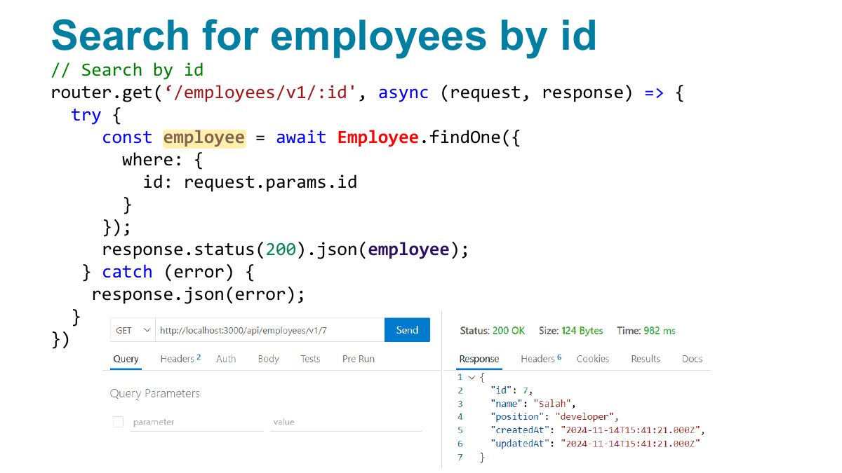Click the "updatedAt" response line
The image size is (842, 473).
point(596,444)
